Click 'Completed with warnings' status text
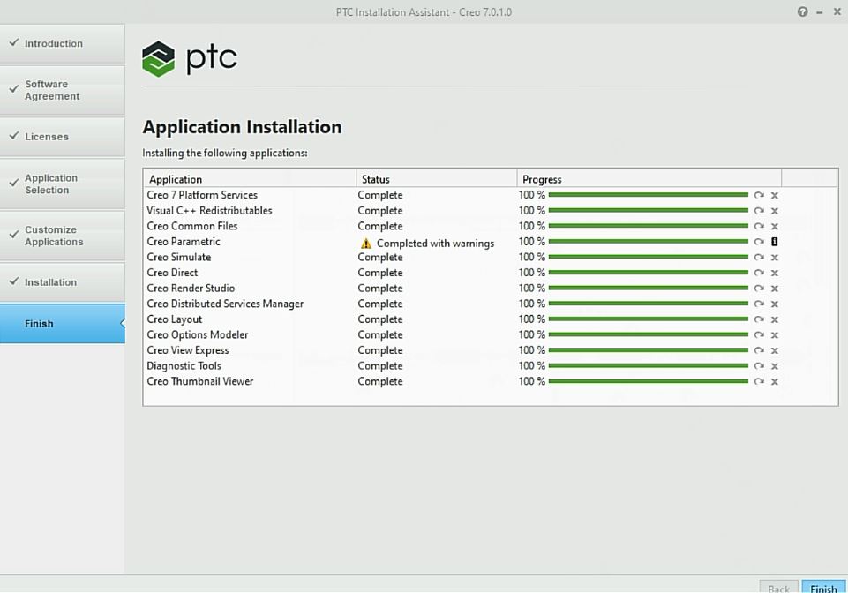Screen dimensions: 848x593 pos(435,244)
